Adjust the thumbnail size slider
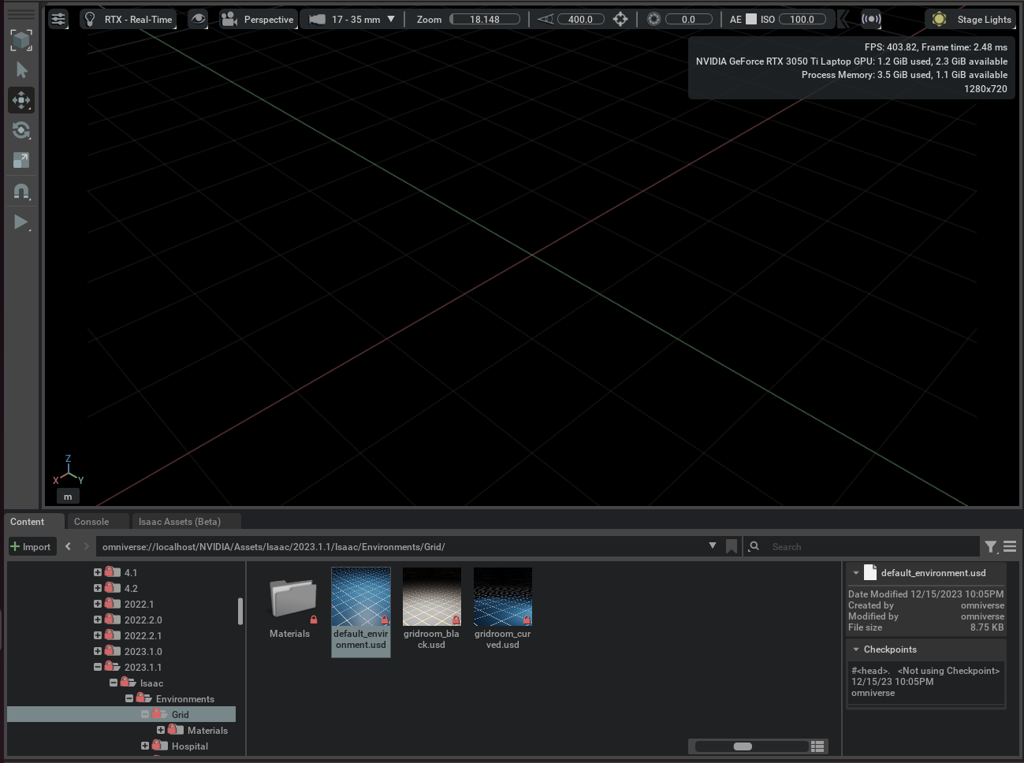Screen dimensions: 1024x763 click(743, 746)
